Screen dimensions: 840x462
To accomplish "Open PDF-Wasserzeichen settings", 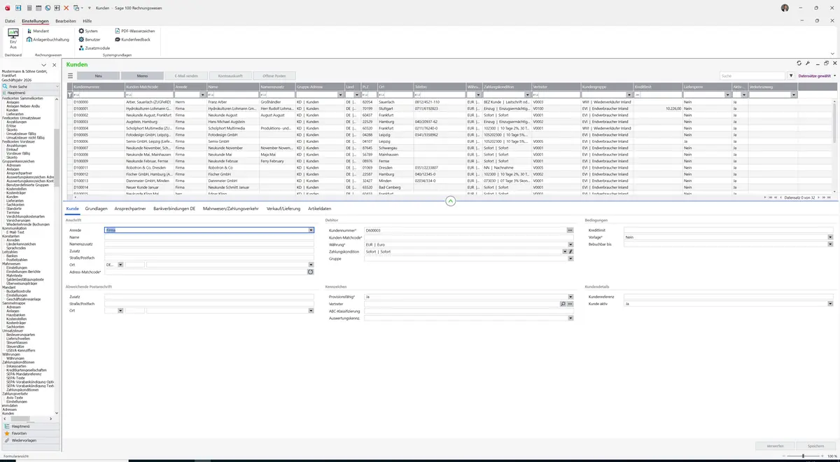I will tap(134, 31).
